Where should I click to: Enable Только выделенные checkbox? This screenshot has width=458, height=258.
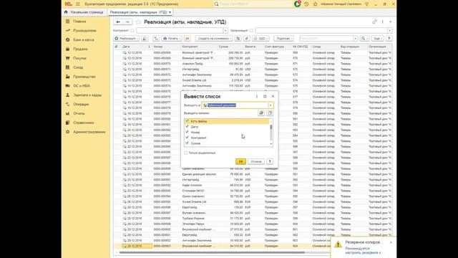[x=186, y=153]
